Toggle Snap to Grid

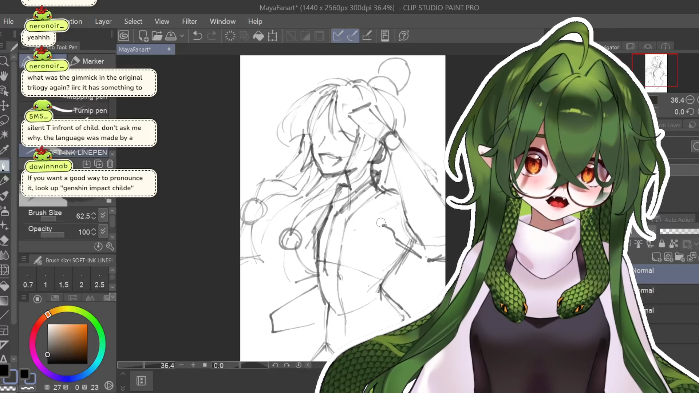[x=367, y=36]
